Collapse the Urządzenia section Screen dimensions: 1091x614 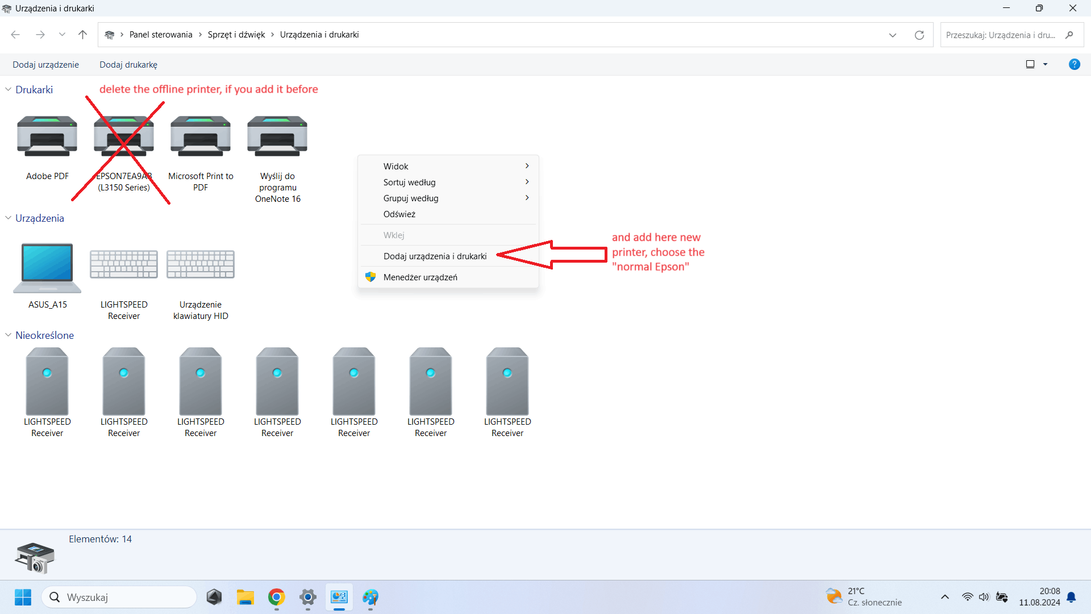(9, 218)
